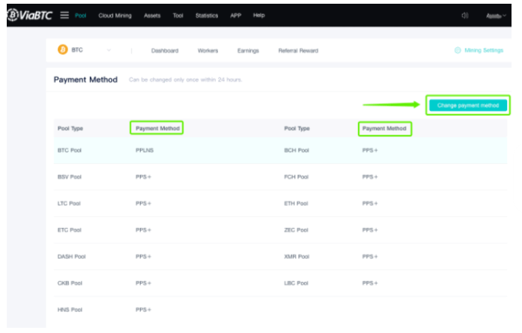Viewport: 522px width, 333px height.
Task: Expand the BTC coin selector dropdown
Action: coord(109,50)
